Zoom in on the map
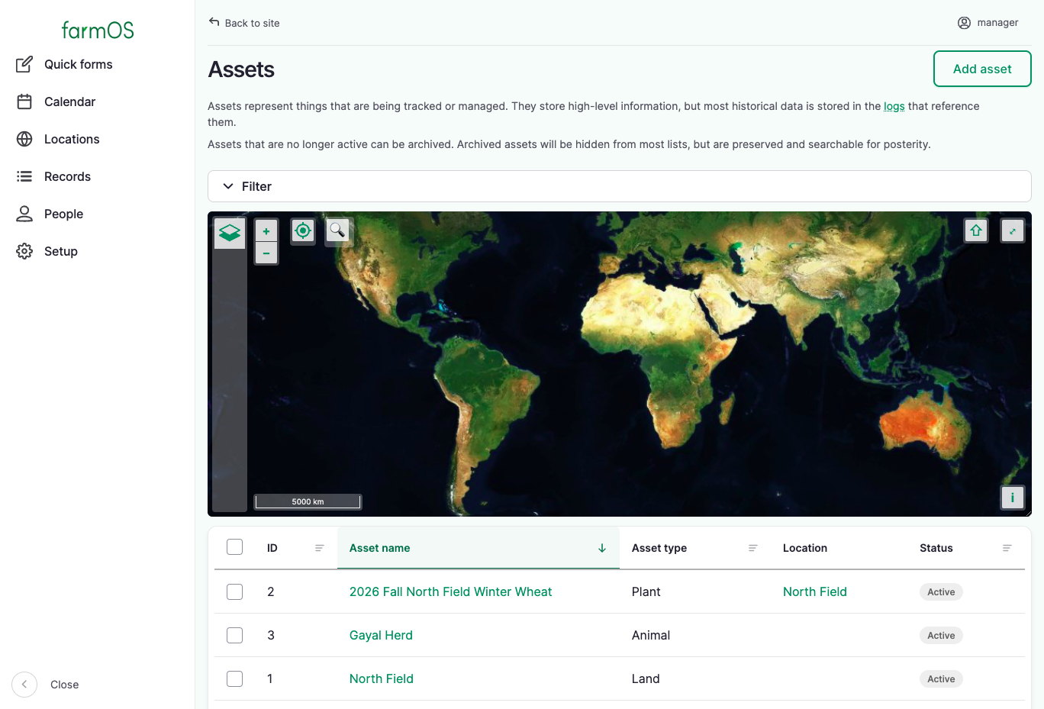Viewport: 1044px width, 709px height. [266, 231]
